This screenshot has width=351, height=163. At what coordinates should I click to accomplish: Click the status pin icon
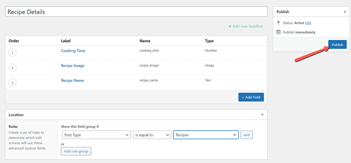point(278,23)
